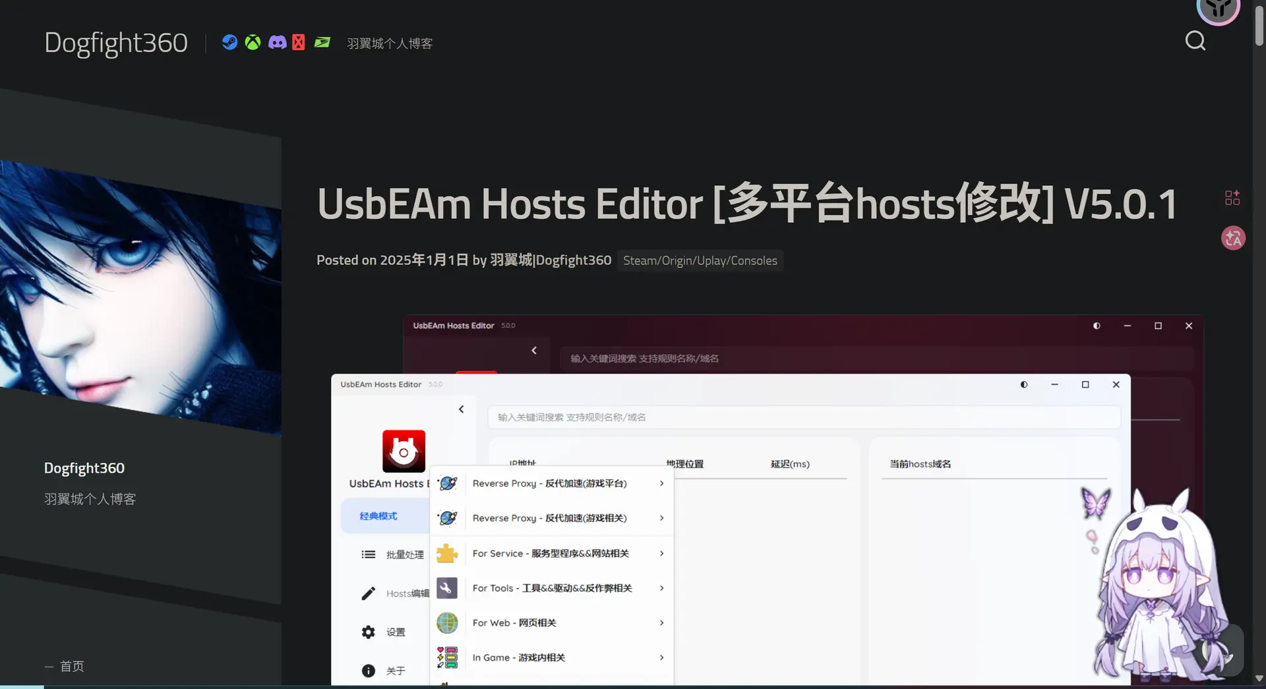The height and width of the screenshot is (689, 1266).
Task: Focus the keyword search field in dark window
Action: 877,359
